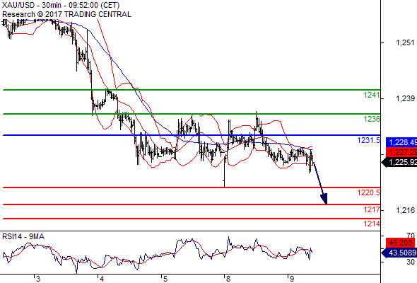Click the 1241 green resistance label
Screen dimensions: 417x283
[x=372, y=95]
